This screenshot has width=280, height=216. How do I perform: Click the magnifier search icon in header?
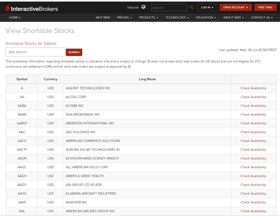[191, 7]
